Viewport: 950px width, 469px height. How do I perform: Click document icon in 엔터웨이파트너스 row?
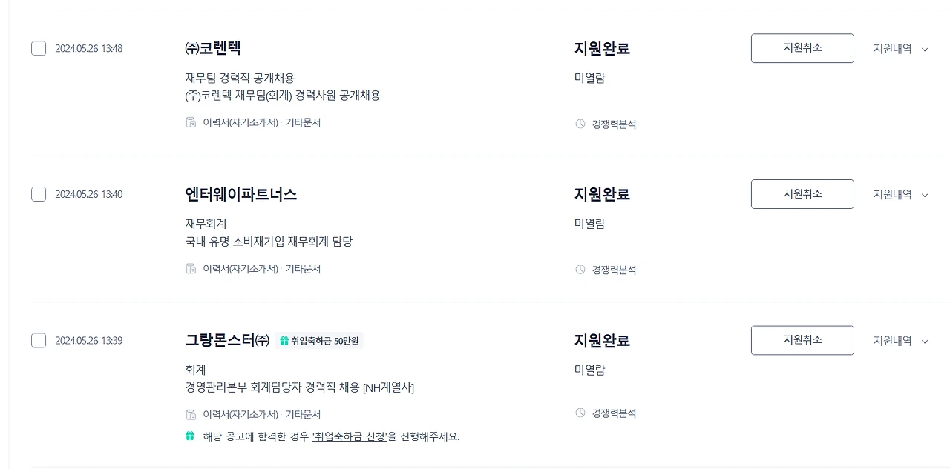point(191,269)
